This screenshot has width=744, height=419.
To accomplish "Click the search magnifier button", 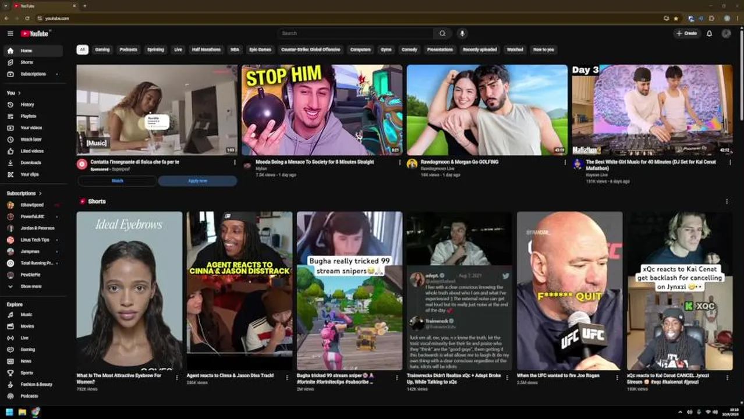I will (x=442, y=34).
